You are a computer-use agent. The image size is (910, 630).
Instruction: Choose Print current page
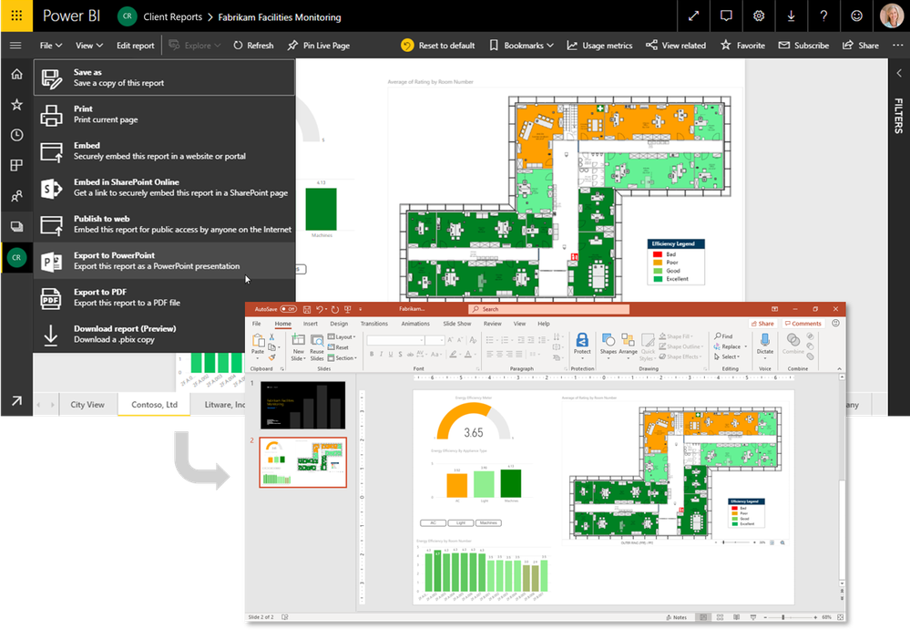[164, 114]
